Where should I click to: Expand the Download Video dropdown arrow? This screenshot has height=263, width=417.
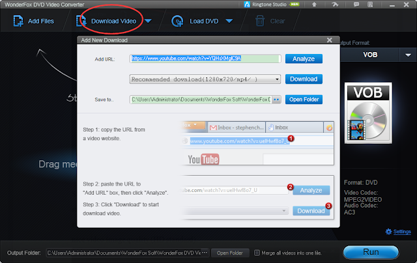pos(148,21)
